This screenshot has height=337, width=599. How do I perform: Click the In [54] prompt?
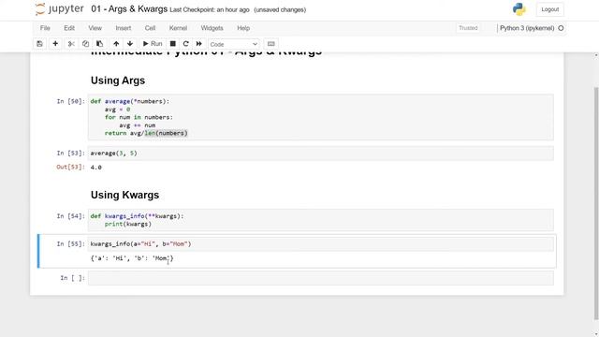pyautogui.click(x=71, y=216)
